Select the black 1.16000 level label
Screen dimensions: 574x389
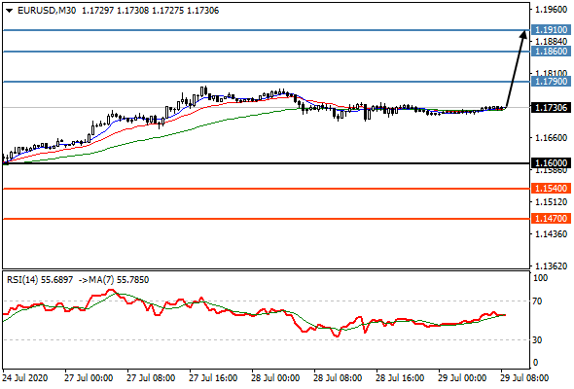[551, 162]
